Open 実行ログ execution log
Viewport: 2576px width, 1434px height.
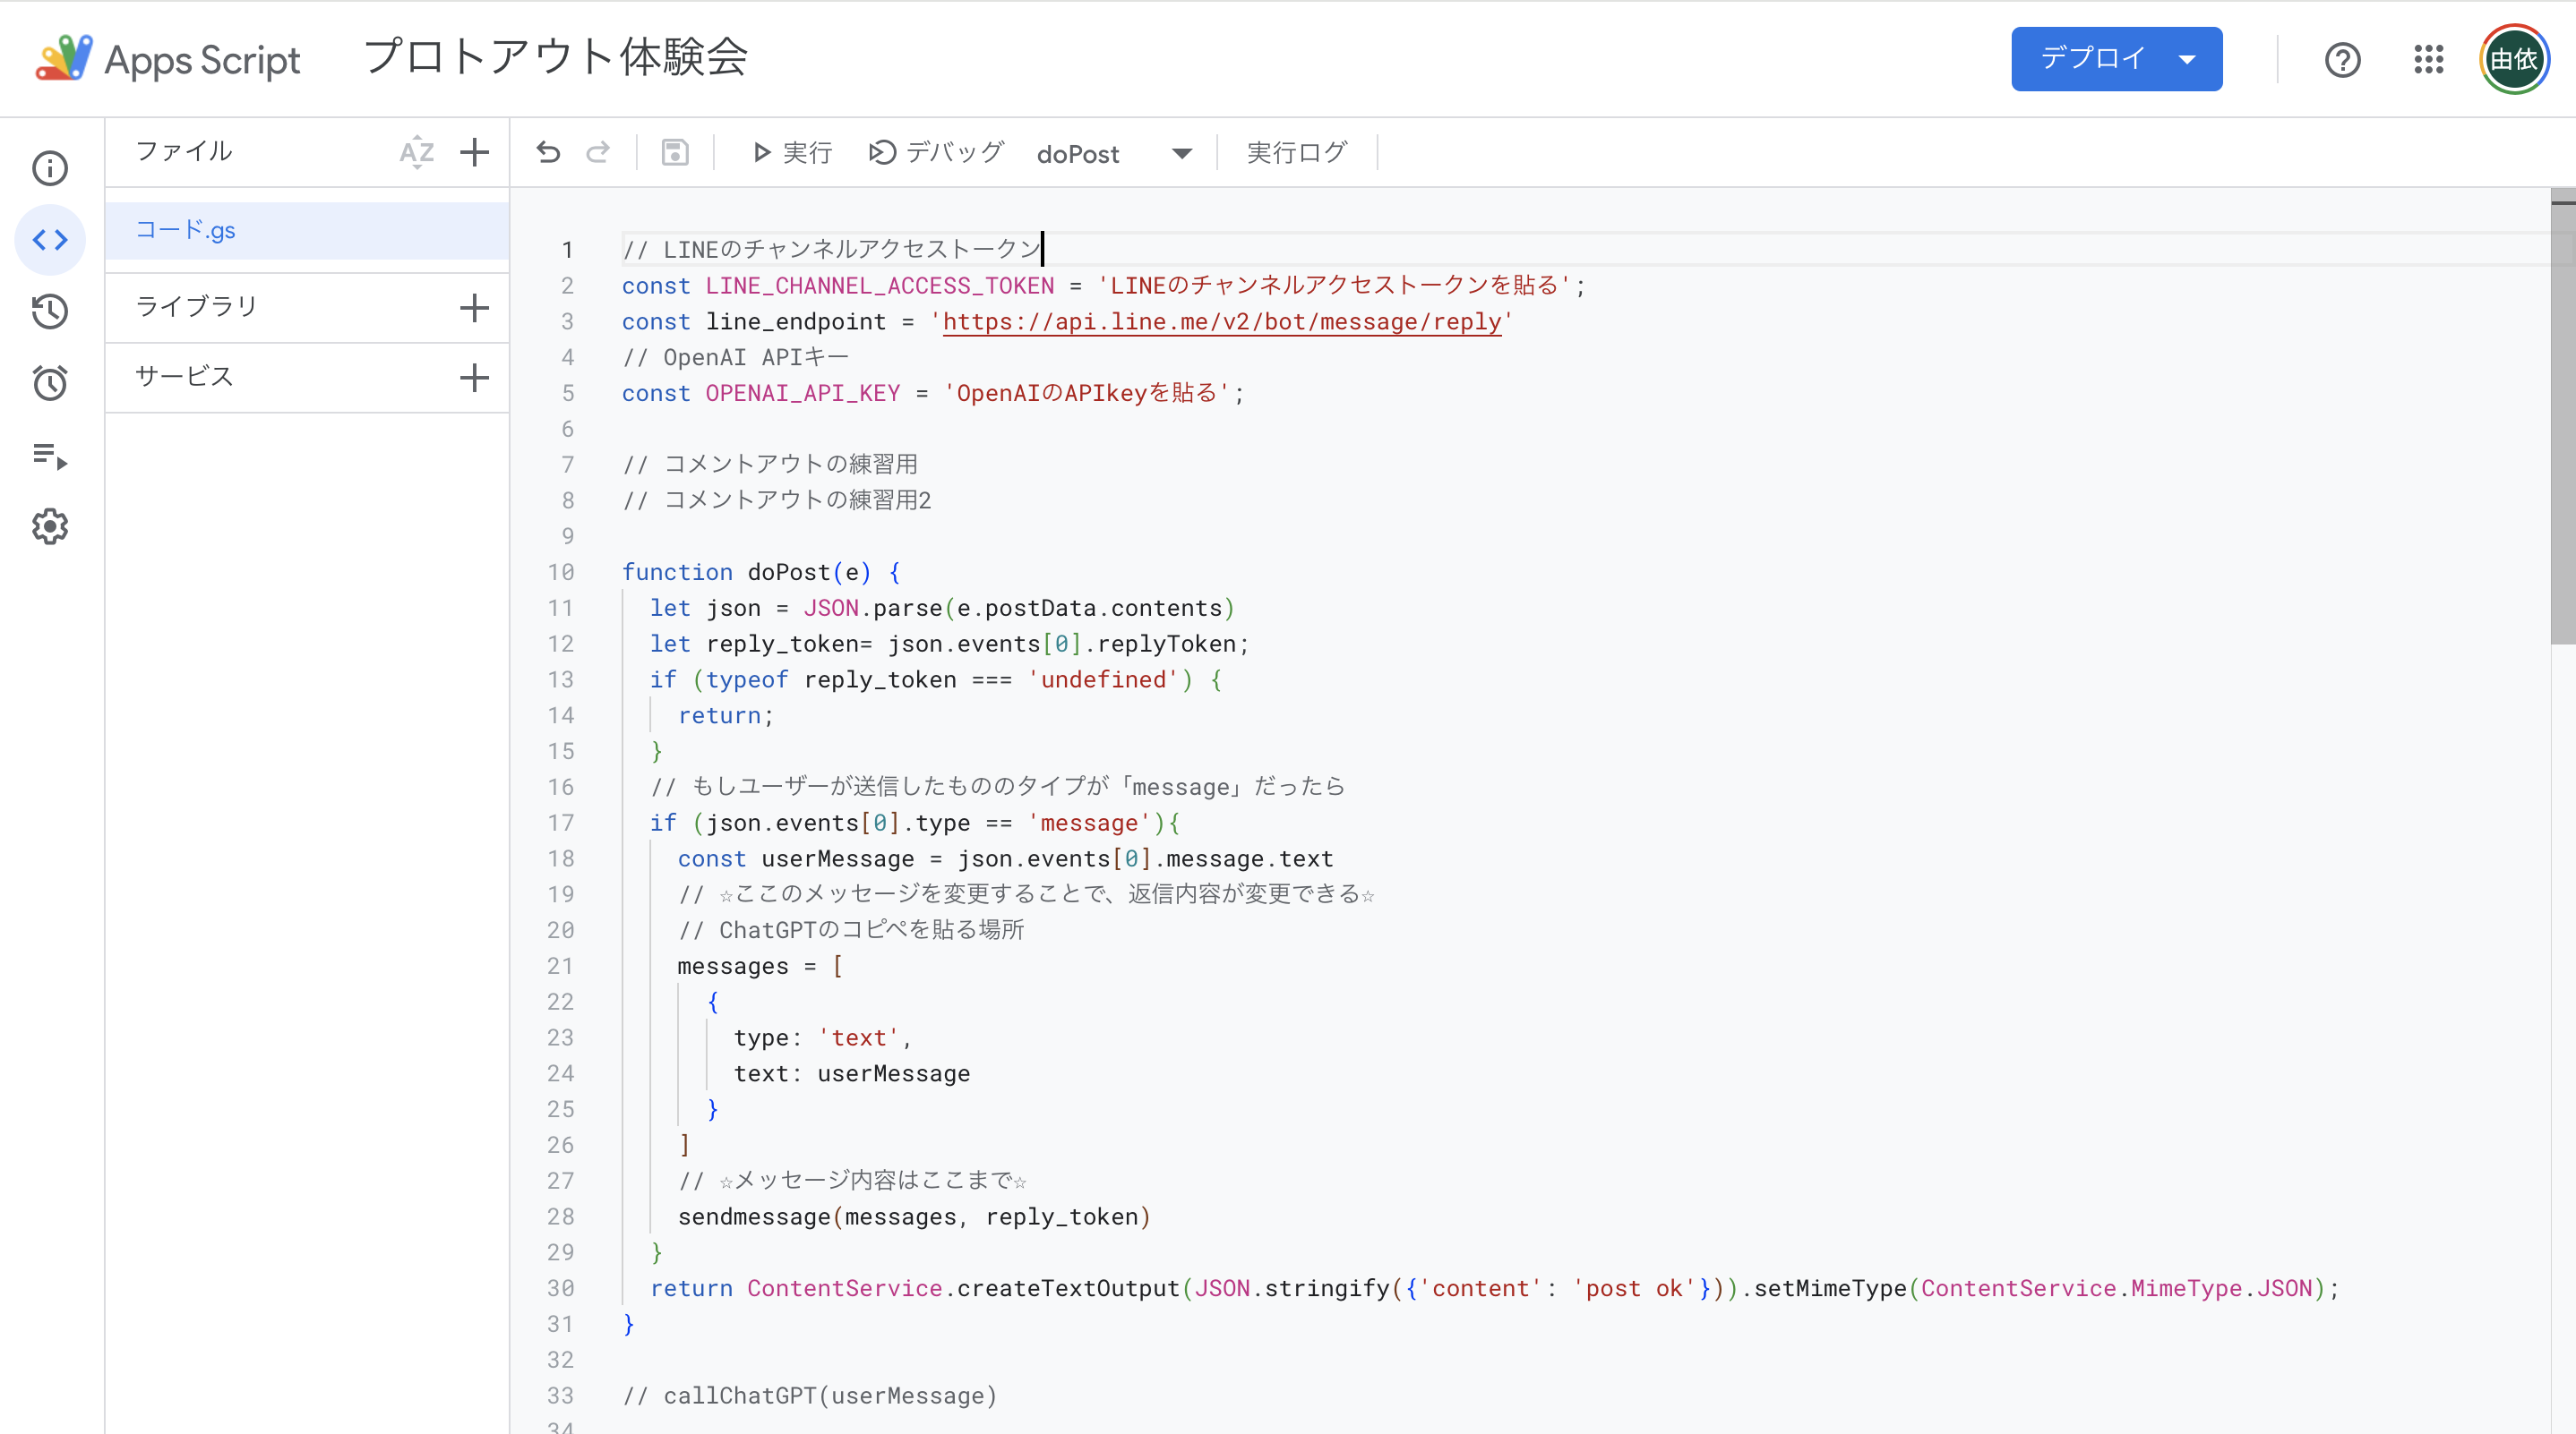[x=1296, y=153]
